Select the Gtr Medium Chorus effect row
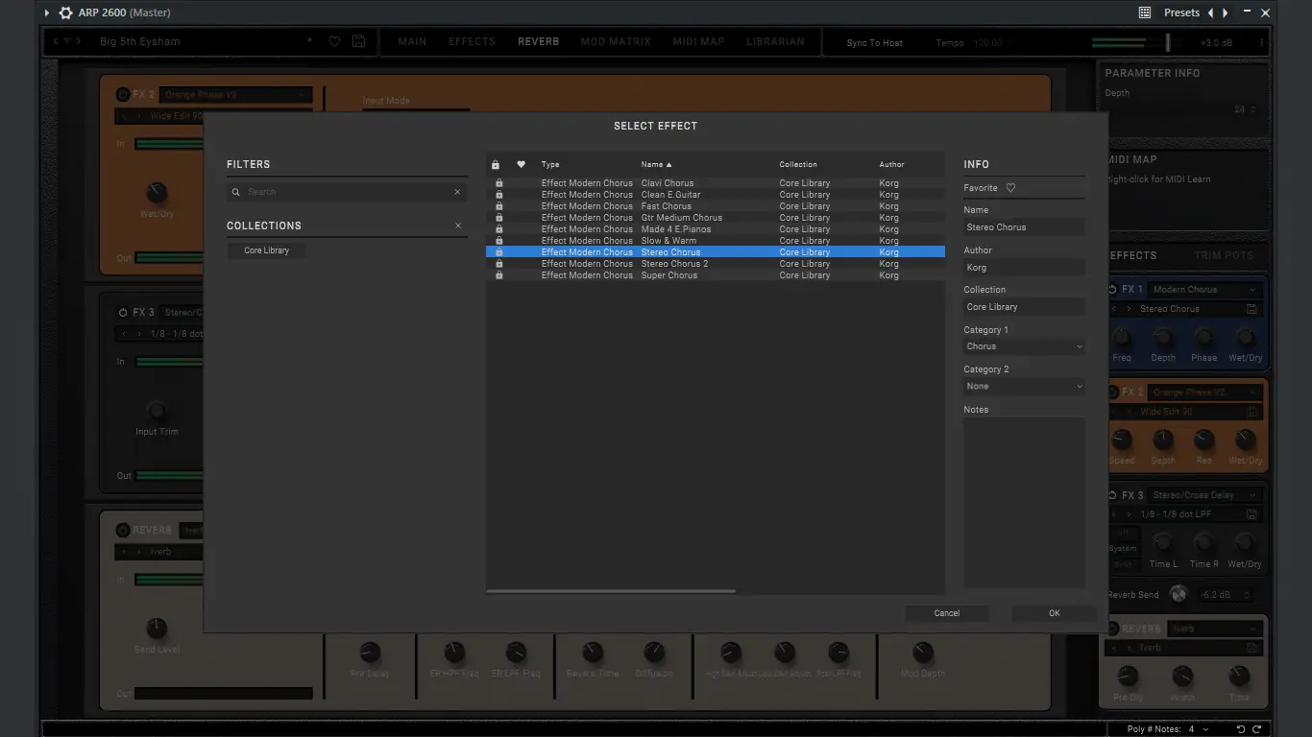Viewport: 1312px width, 737px height. point(716,218)
